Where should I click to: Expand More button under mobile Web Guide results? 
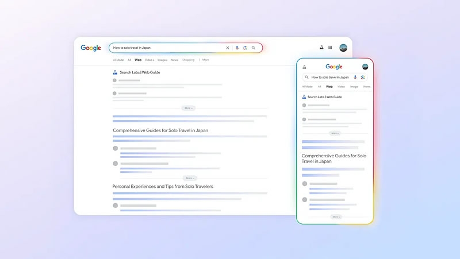click(x=335, y=133)
